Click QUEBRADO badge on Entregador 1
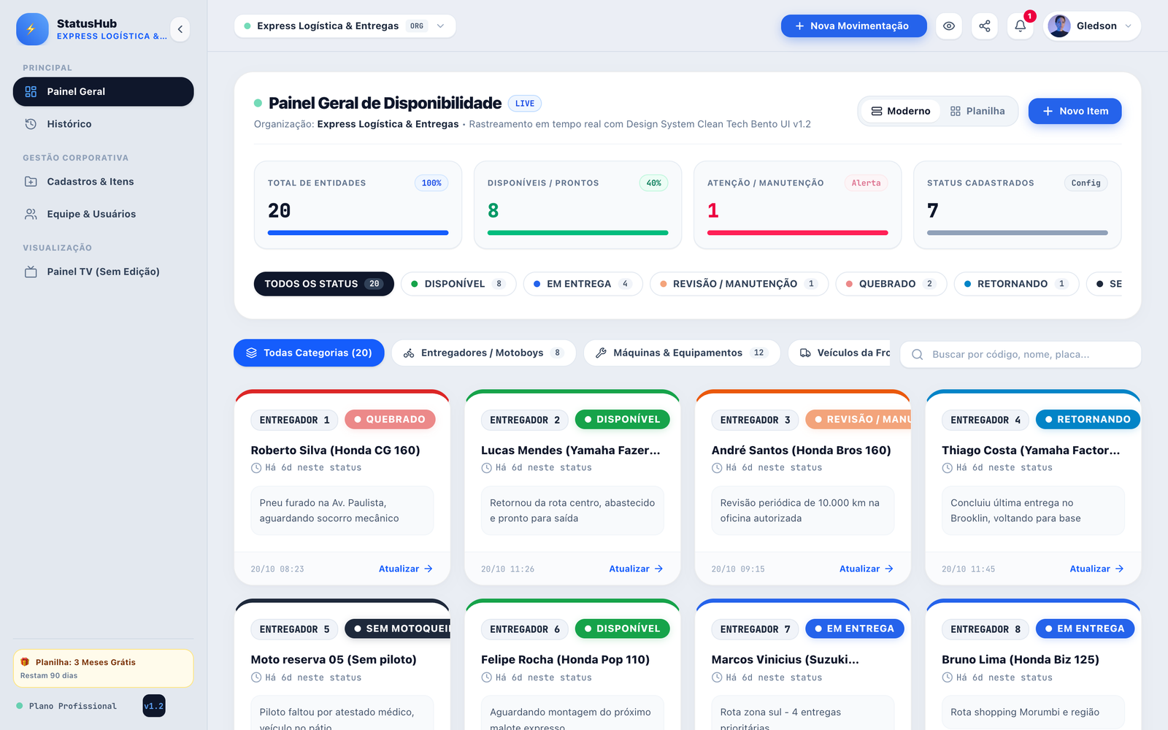This screenshot has width=1168, height=730. 390,420
